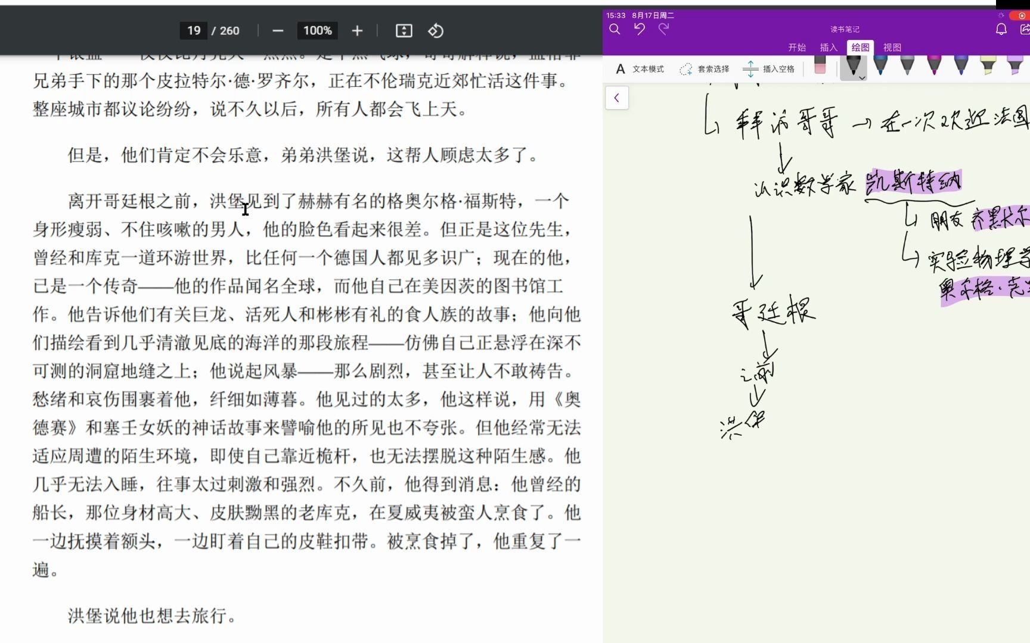
Task: Select the 绘图 tab
Action: pyautogui.click(x=860, y=48)
